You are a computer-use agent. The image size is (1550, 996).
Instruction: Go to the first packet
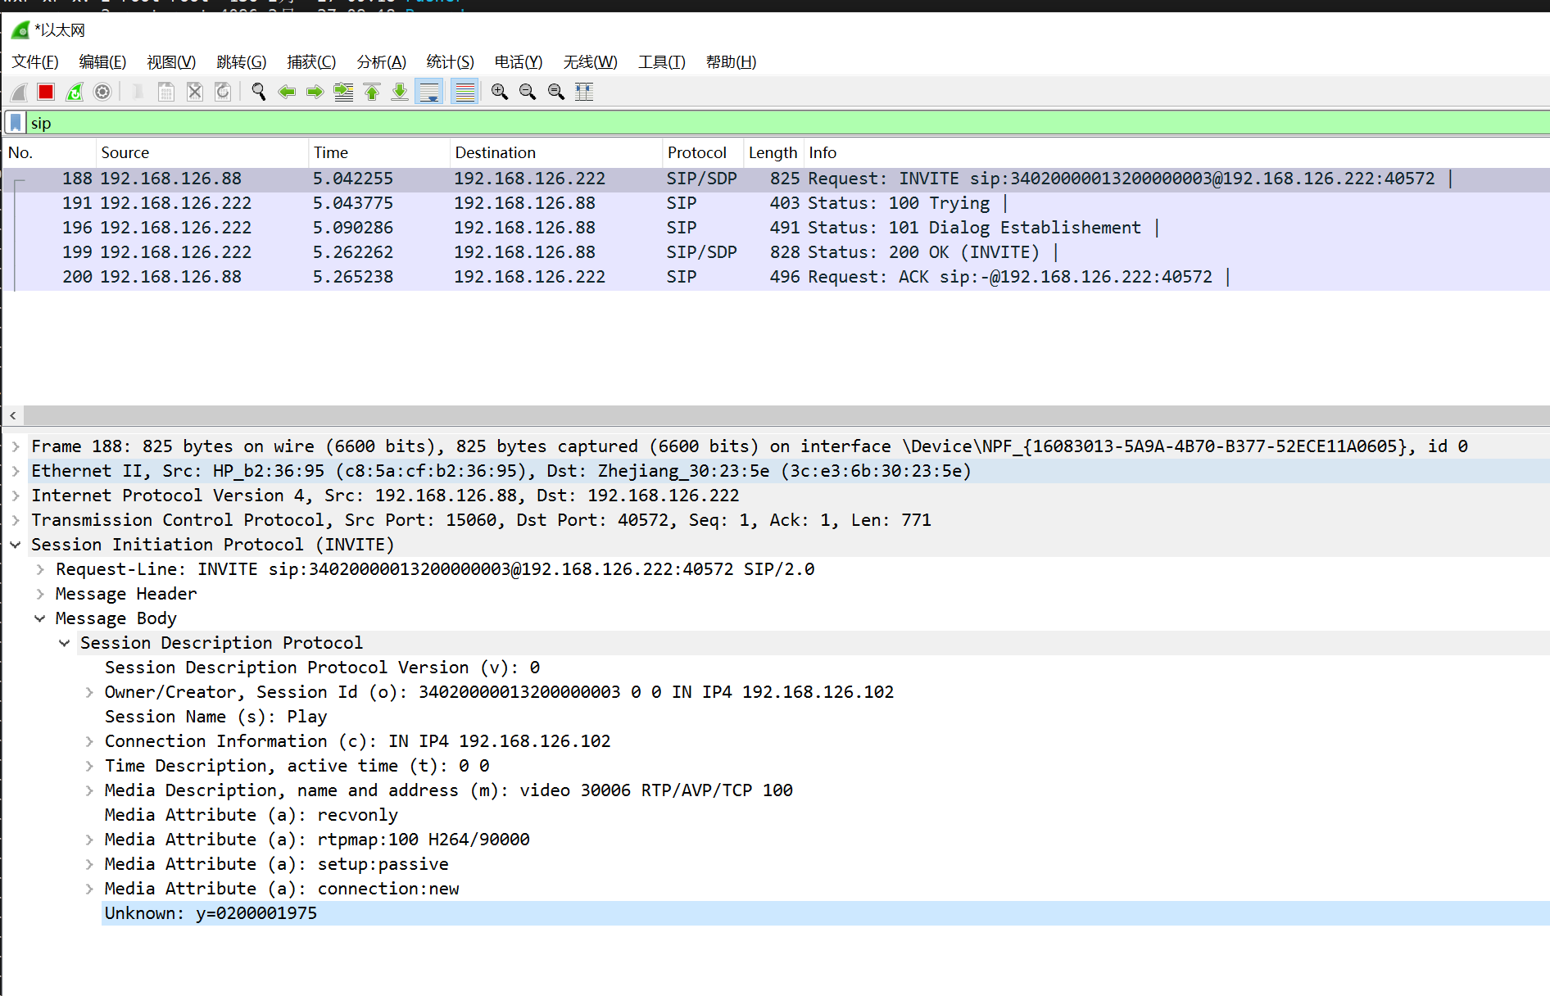click(372, 91)
